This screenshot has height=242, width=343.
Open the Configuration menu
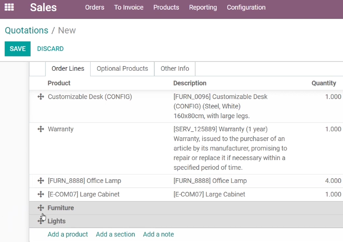(246, 7)
